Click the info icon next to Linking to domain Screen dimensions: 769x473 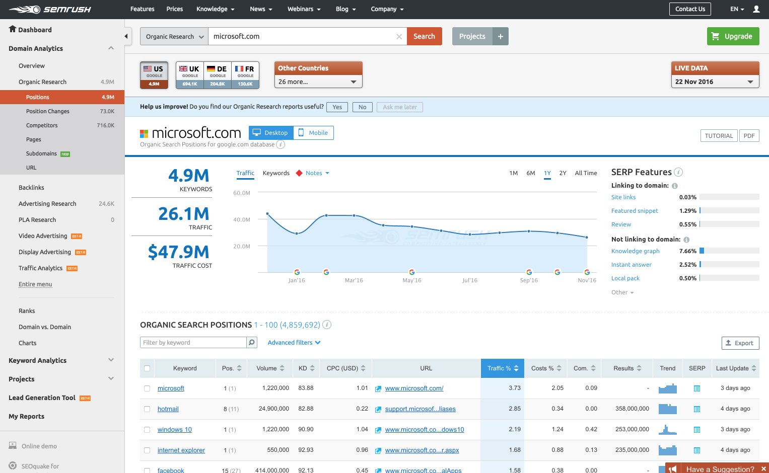click(675, 186)
